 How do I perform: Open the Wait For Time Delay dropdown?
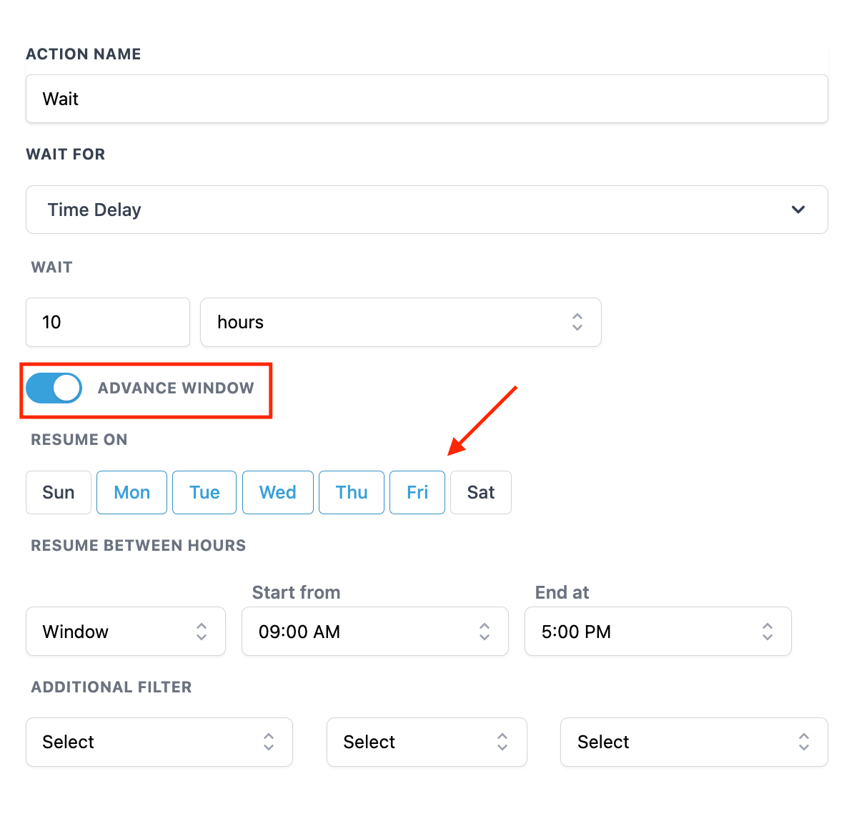tap(427, 210)
